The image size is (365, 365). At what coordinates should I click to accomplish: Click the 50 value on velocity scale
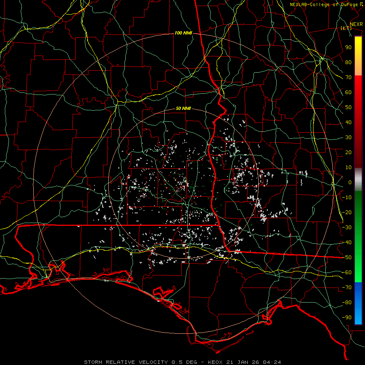click(348, 107)
